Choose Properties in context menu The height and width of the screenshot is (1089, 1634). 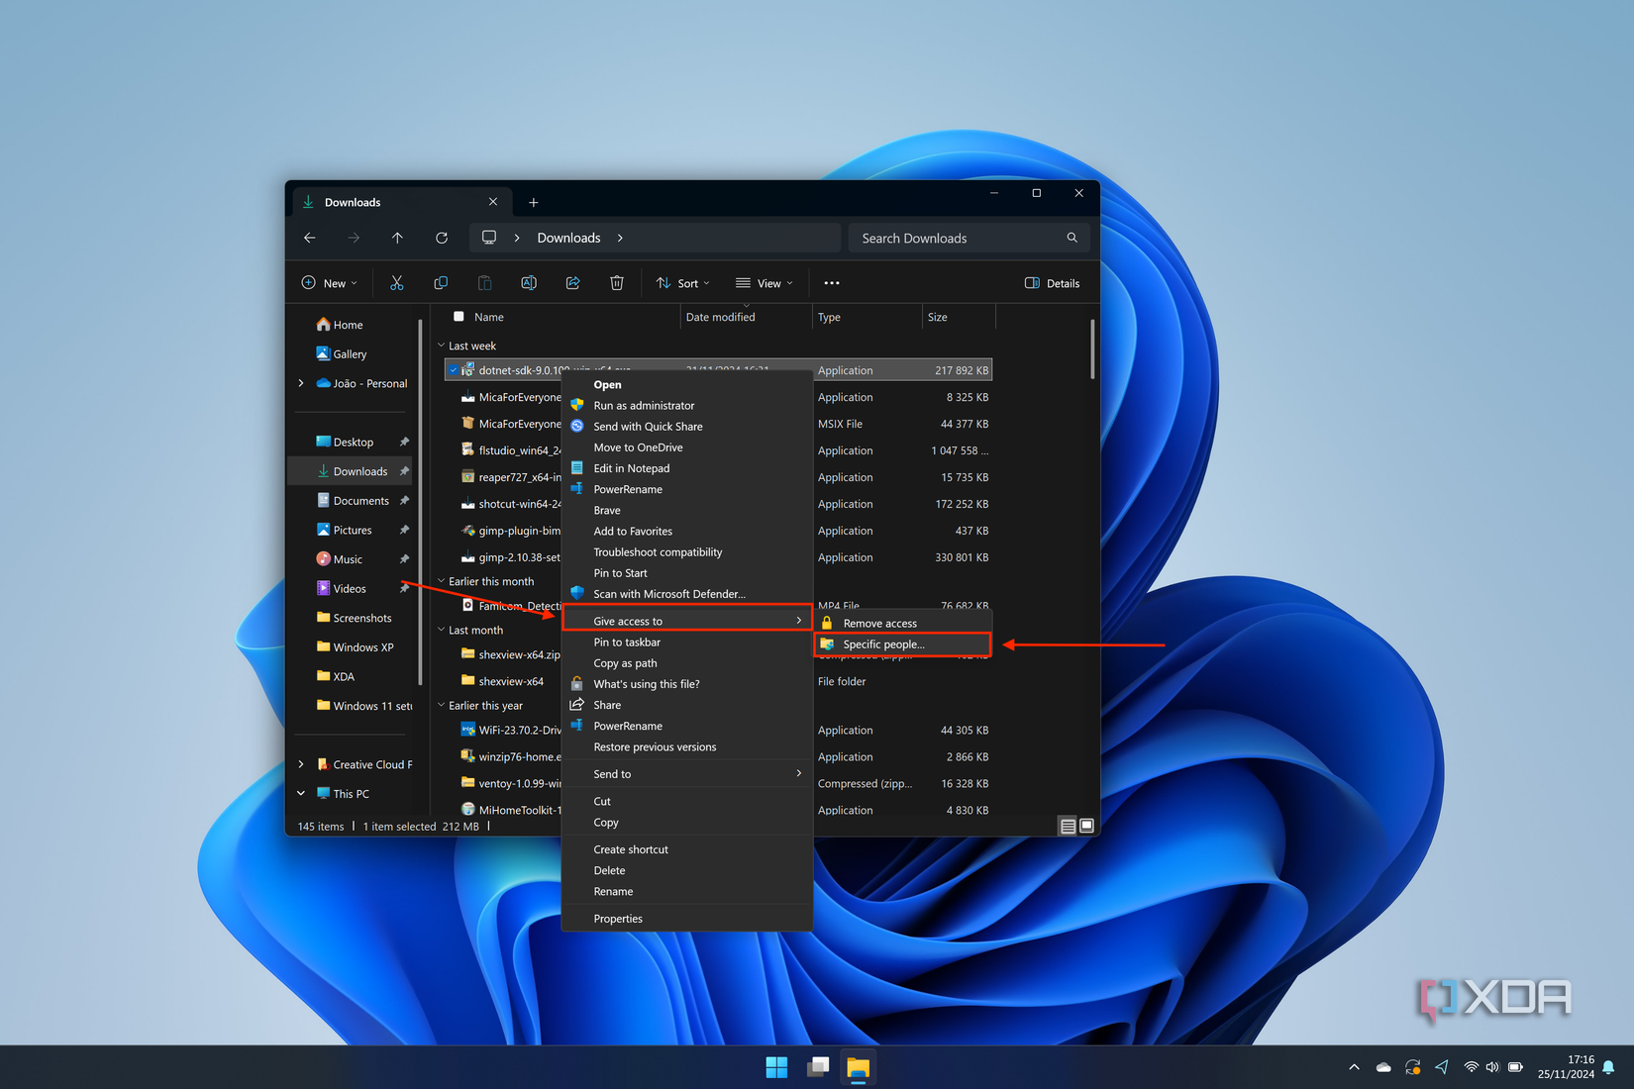687,919
